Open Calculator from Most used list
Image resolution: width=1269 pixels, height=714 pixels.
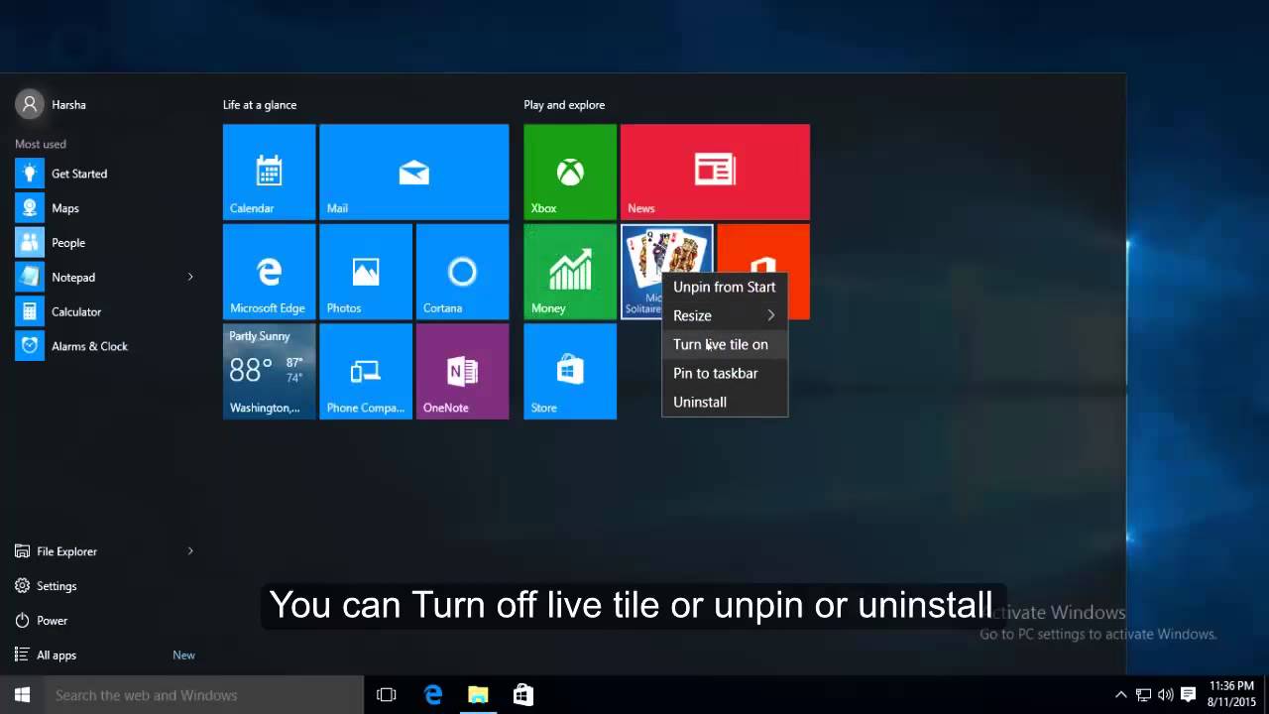click(104, 311)
